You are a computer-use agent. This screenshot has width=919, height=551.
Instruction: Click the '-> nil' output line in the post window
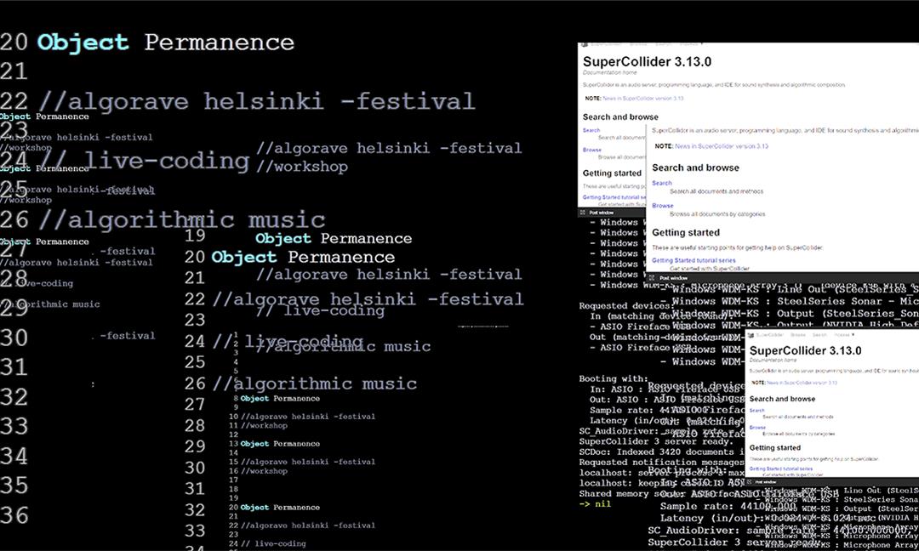click(595, 503)
